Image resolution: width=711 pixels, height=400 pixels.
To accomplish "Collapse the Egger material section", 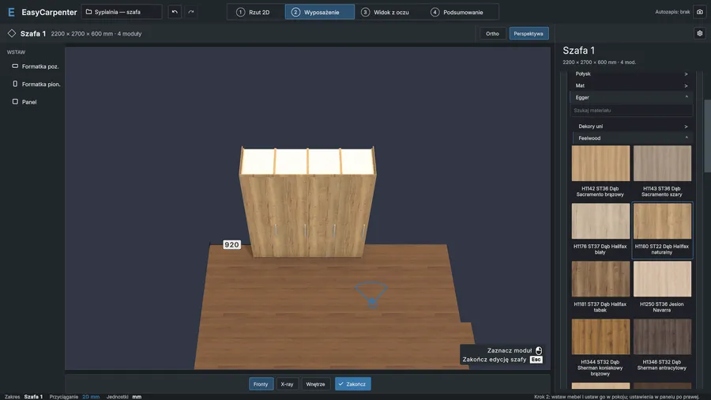I will coord(631,97).
